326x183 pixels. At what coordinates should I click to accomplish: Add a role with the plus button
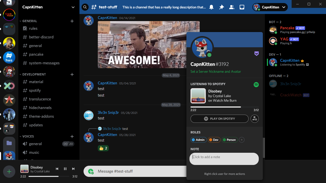(x=242, y=140)
